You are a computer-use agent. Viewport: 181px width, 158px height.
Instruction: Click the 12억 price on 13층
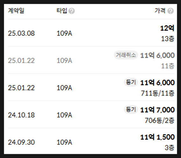click(x=167, y=28)
